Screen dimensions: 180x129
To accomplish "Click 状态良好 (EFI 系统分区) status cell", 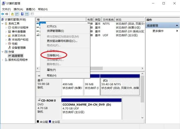I will pos(130,31).
